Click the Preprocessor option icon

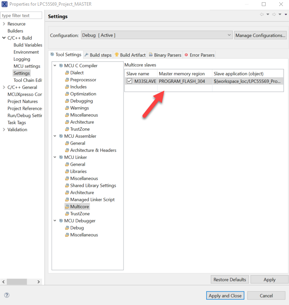(x=67, y=80)
